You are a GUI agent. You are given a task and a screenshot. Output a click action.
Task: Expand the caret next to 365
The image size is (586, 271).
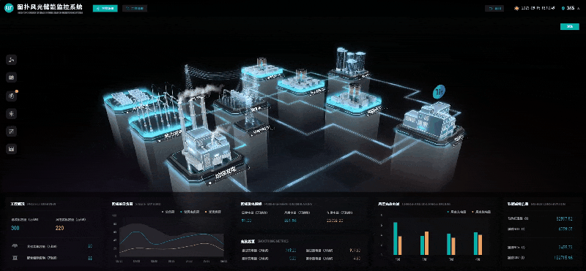point(579,8)
